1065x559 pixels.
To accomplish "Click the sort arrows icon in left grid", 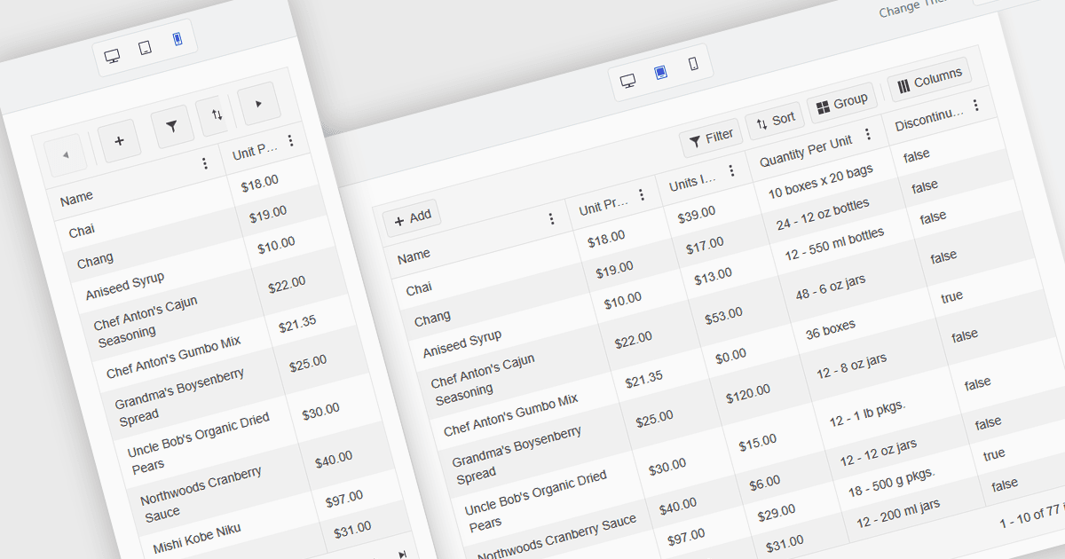I will (217, 114).
